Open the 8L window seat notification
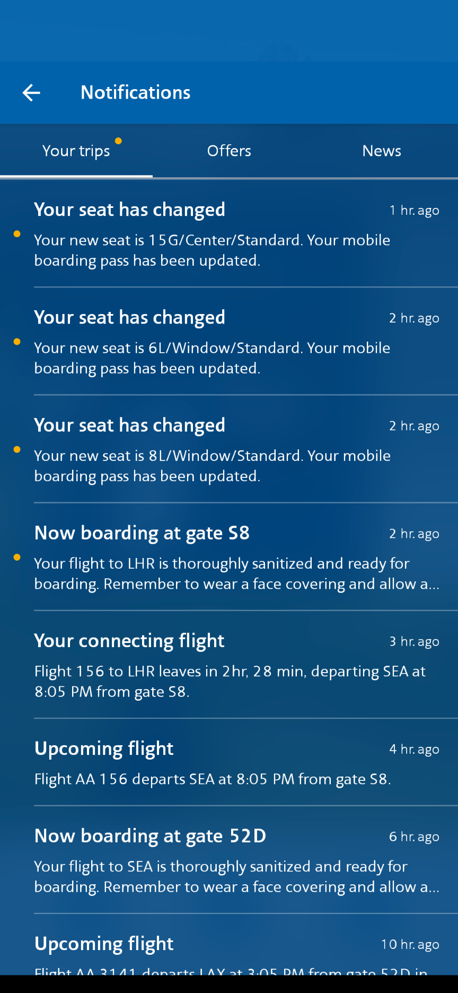 [229, 449]
